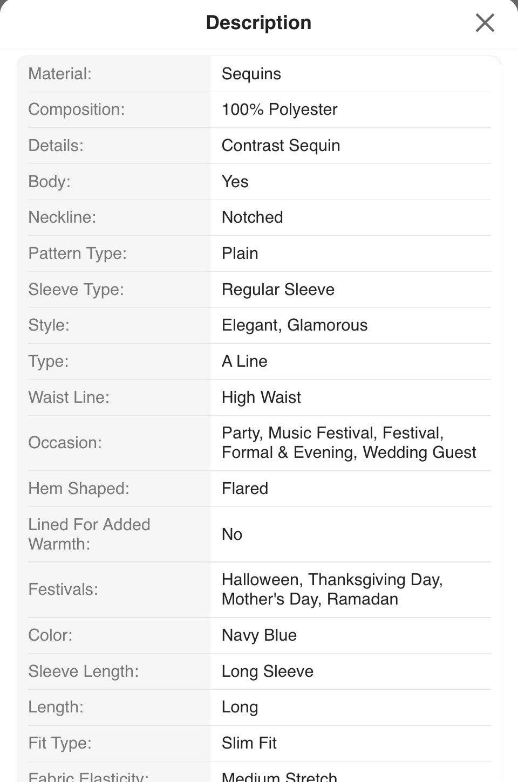Screen dimensions: 518x782
Task: Tap the Neckline label
Action: [x=62, y=217]
